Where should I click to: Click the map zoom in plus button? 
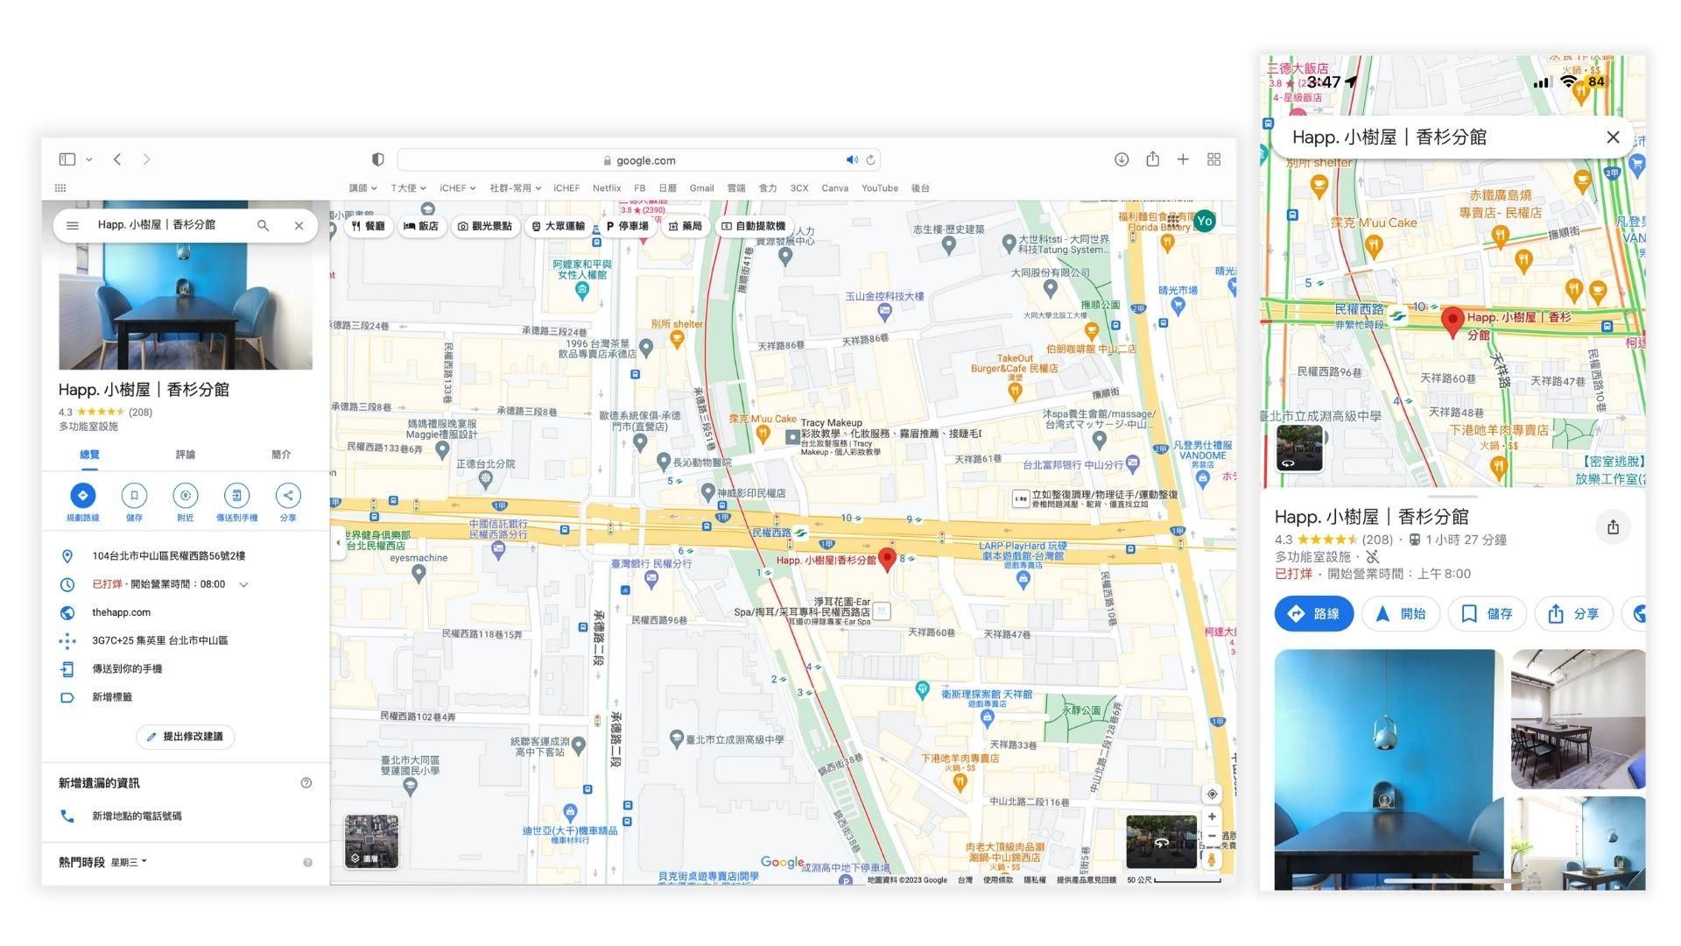[x=1212, y=816]
